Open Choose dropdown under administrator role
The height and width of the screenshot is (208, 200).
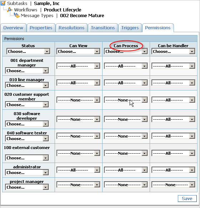point(27,173)
